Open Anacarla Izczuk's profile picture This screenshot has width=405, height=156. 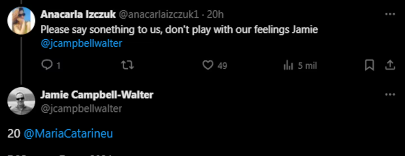pos(21,21)
